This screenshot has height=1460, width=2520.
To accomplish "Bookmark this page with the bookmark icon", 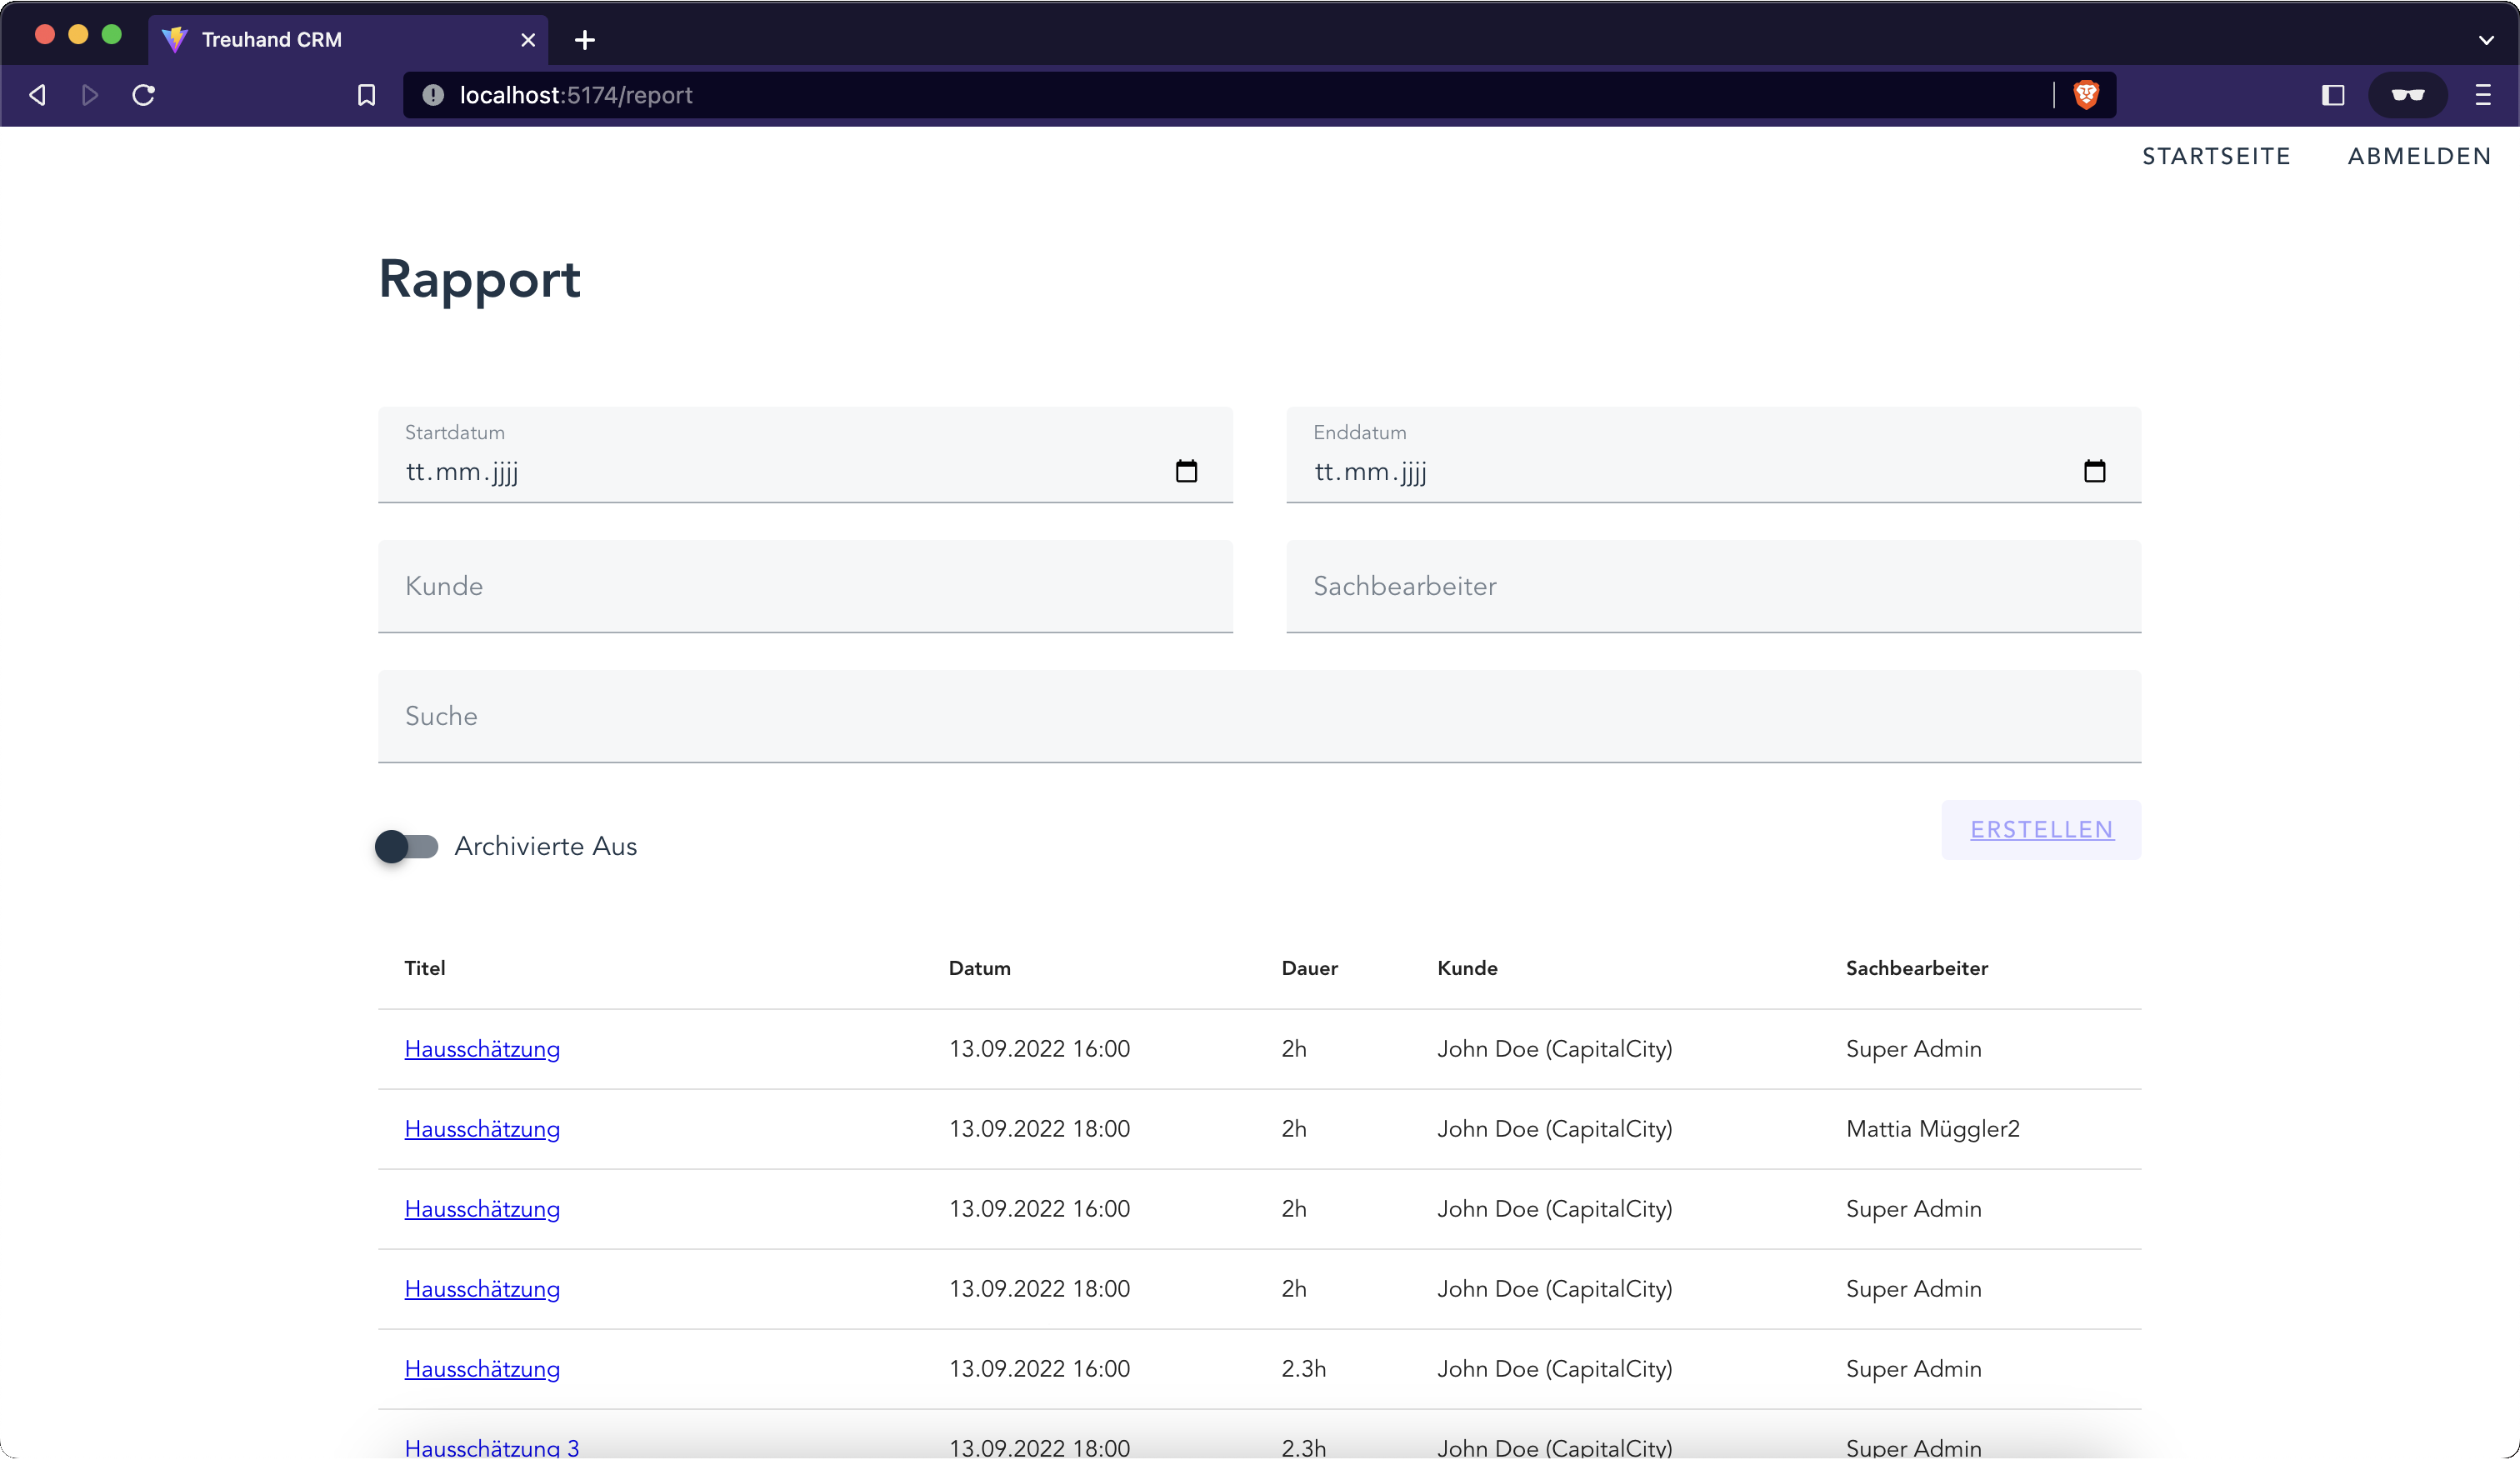I will [x=367, y=95].
